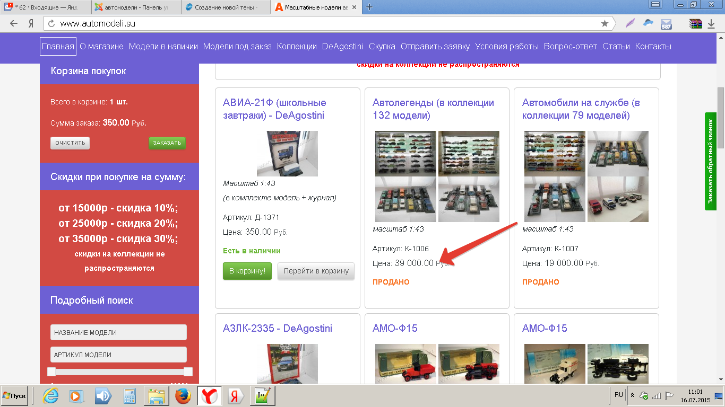Open the purple feather extension icon
Screen dimensions: 725x407
pos(630,23)
